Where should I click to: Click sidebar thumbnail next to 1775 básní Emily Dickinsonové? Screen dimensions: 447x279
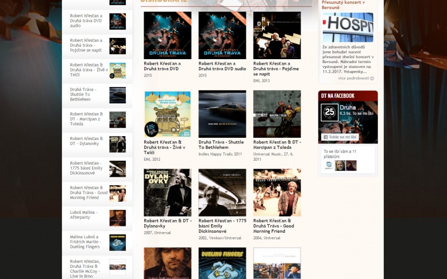[x=117, y=169]
